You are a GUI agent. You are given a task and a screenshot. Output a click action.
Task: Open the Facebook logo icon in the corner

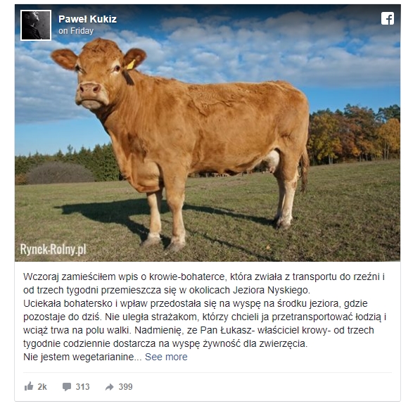click(x=388, y=18)
